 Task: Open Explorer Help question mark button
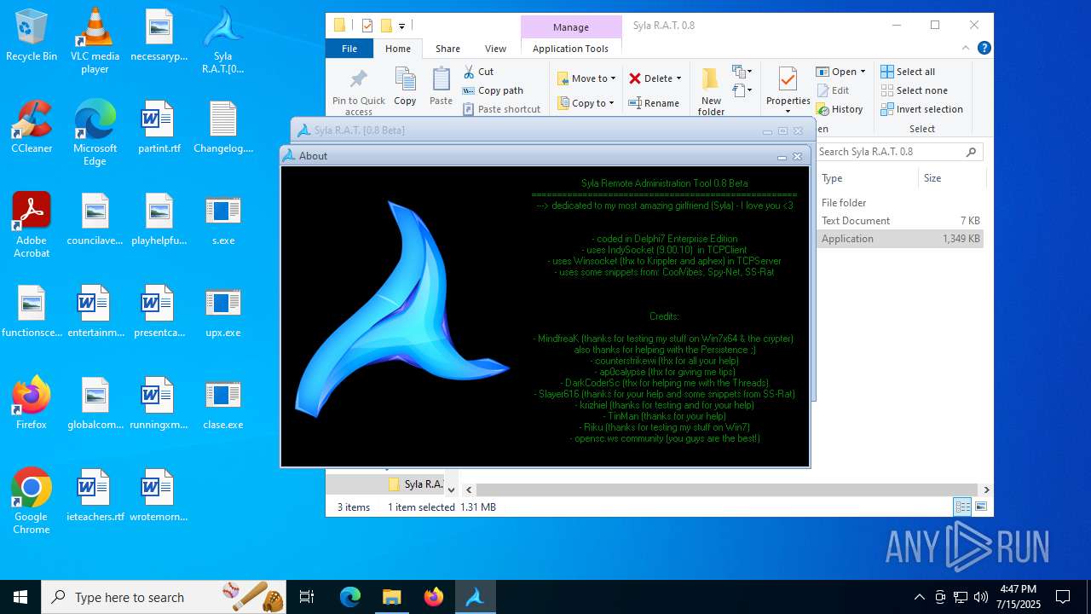(984, 49)
